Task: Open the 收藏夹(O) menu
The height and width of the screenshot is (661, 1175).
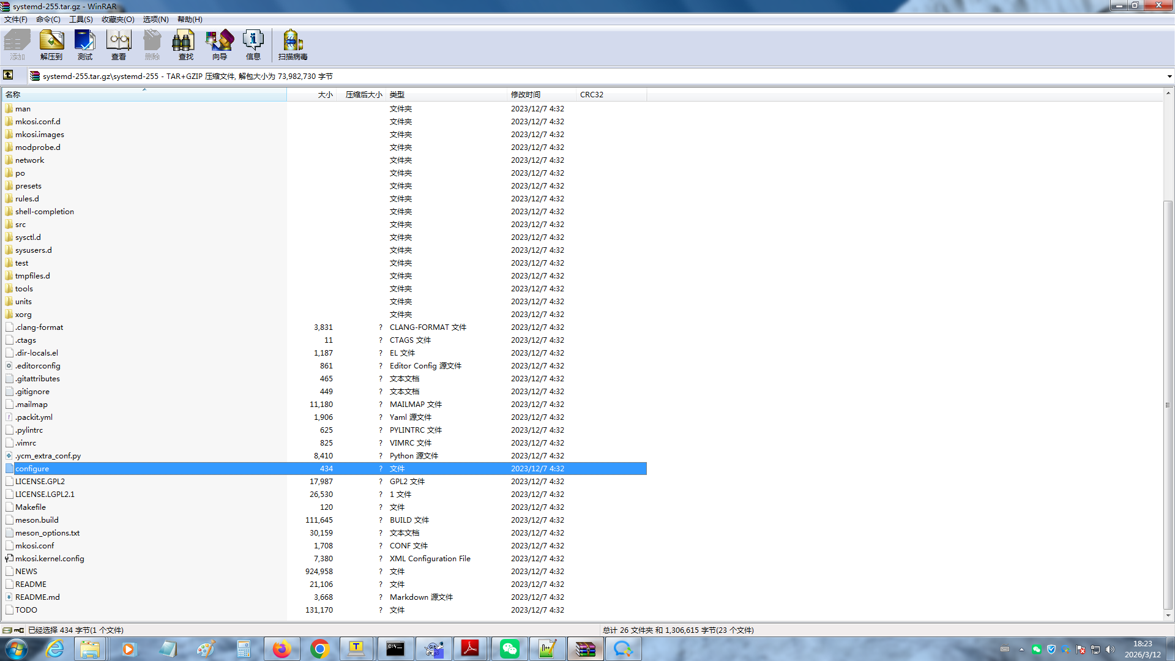Action: point(117,20)
